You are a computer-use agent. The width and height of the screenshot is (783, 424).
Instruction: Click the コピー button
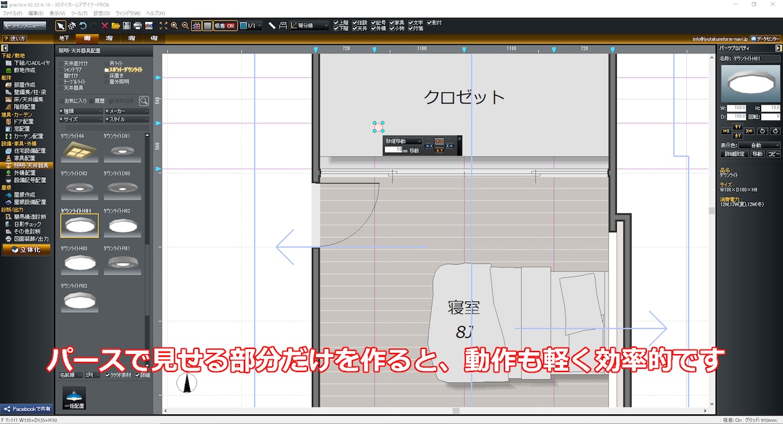click(773, 154)
